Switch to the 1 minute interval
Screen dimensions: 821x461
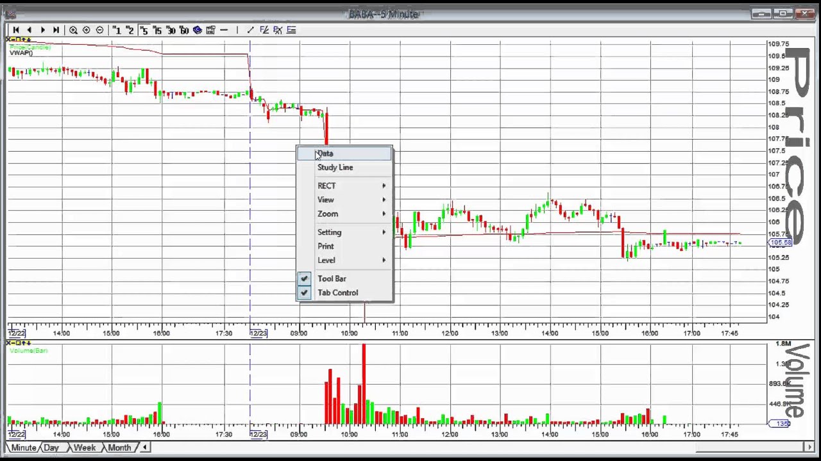pyautogui.click(x=117, y=30)
